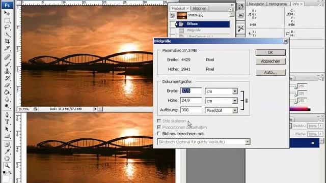Click the Photoshop Ps logo
The image size is (326, 183).
[x=7, y=5]
